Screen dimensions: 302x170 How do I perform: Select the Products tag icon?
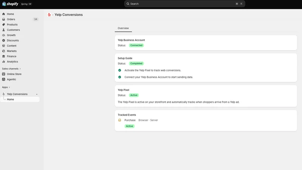click(3, 25)
